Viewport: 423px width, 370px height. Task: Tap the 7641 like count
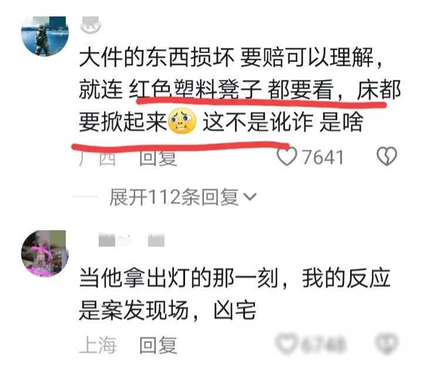pos(323,157)
